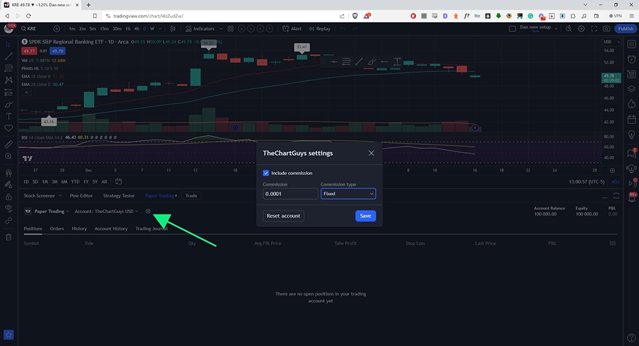Click the Trade button in bottom panel

[190, 196]
